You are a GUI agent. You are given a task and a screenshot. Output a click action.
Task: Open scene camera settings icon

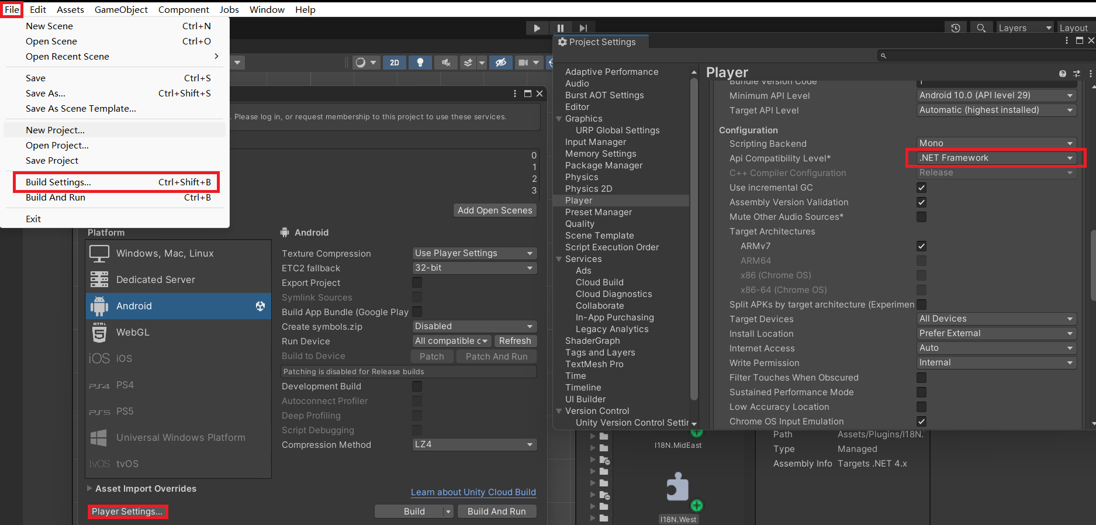click(523, 63)
